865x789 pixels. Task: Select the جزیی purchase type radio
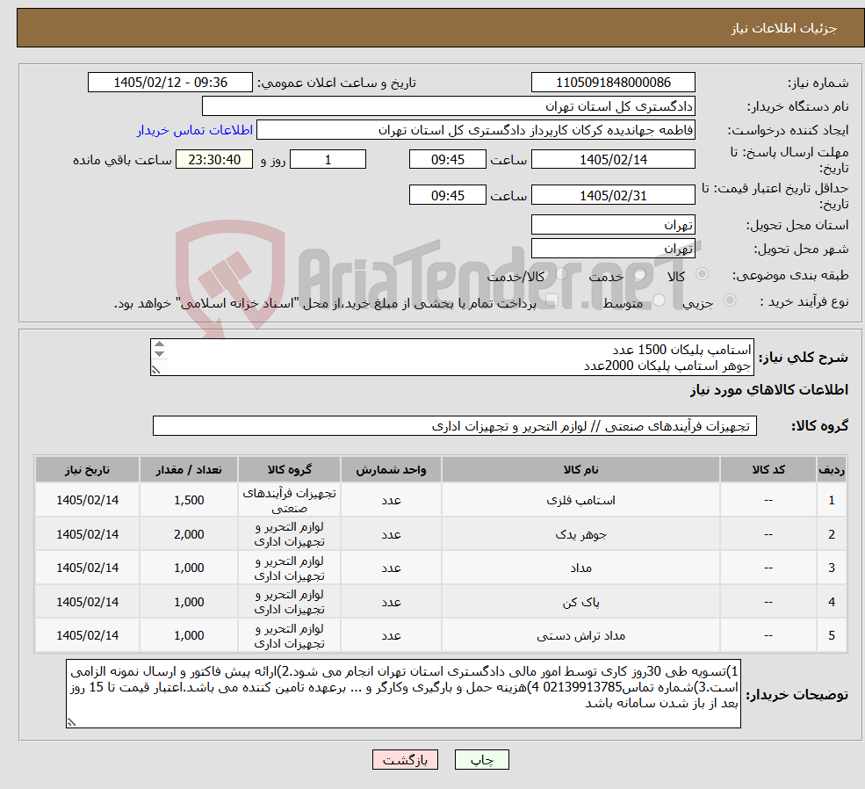point(730,300)
